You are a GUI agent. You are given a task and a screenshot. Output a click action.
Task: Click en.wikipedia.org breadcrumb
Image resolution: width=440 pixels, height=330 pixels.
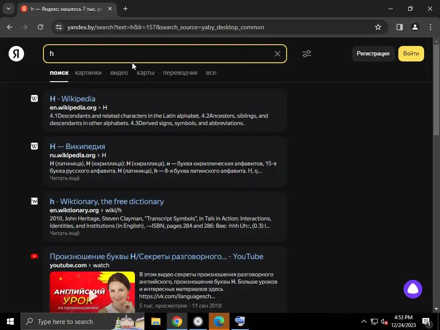(x=73, y=107)
